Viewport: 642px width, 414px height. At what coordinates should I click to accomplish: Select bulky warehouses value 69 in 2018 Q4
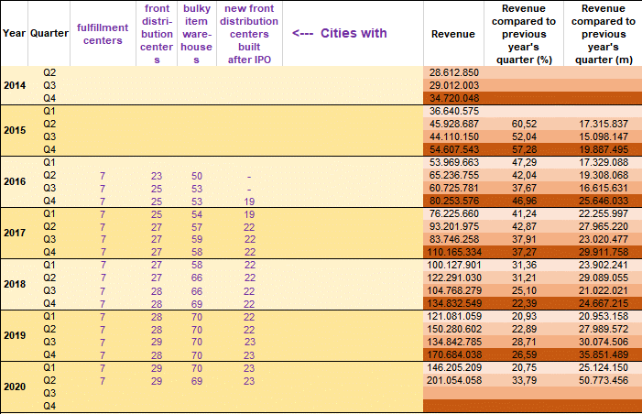tap(197, 304)
